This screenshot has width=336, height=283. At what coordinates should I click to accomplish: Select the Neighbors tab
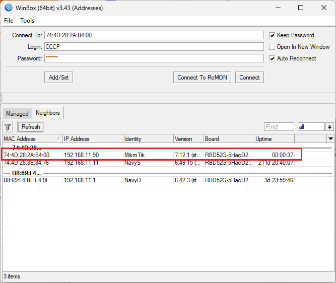(47, 113)
